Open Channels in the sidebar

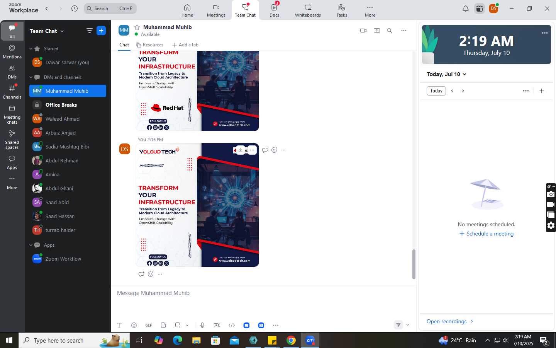[12, 92]
